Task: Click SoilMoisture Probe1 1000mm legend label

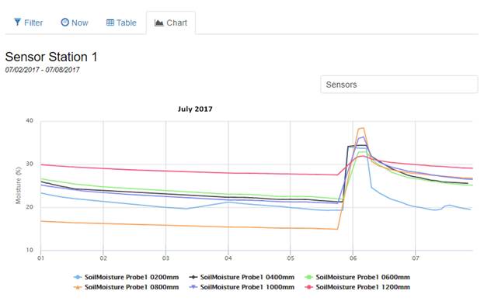Action: click(247, 287)
